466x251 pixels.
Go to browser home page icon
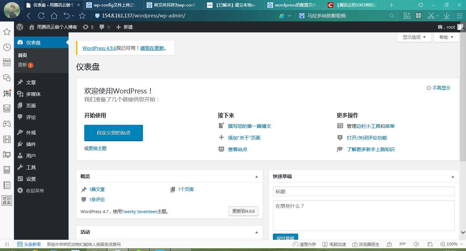pyautogui.click(x=54, y=16)
